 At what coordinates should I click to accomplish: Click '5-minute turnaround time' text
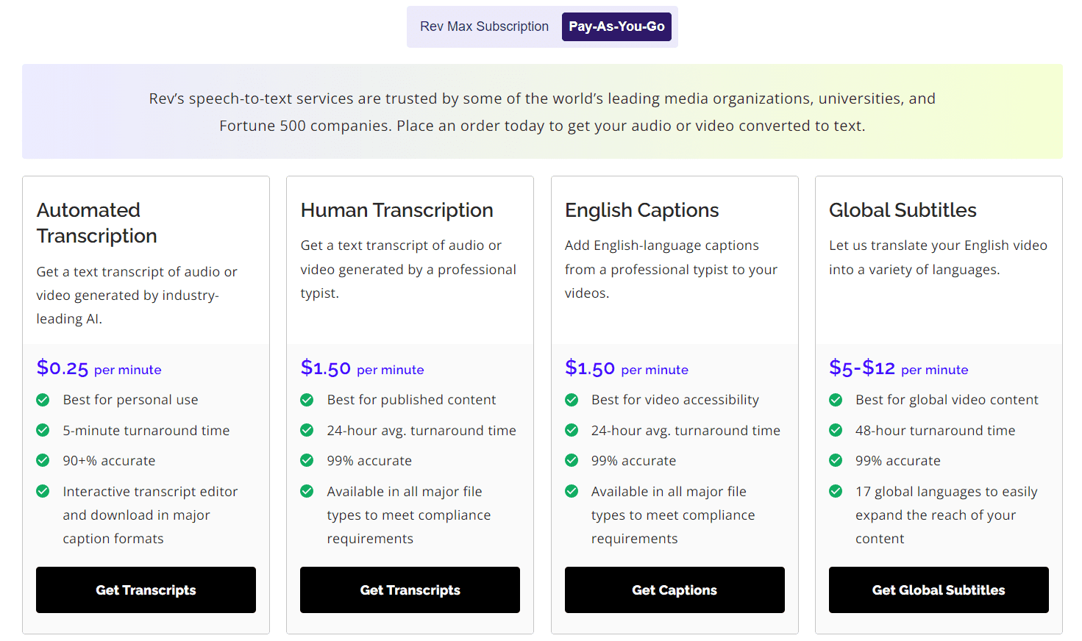[146, 431]
